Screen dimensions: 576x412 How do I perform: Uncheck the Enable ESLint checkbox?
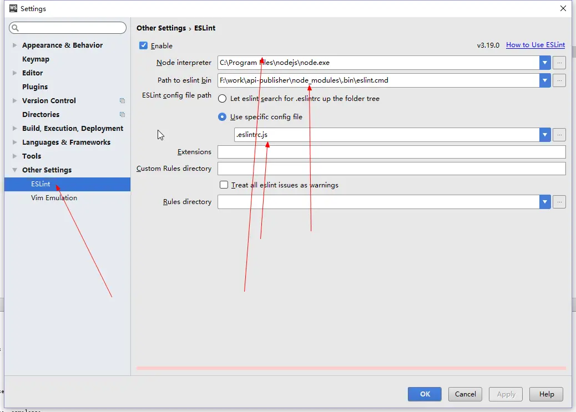tap(143, 45)
